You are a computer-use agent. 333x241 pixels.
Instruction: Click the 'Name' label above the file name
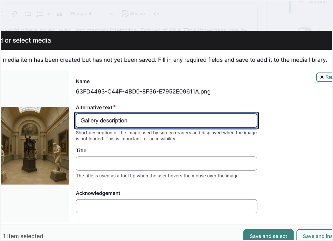point(83,82)
